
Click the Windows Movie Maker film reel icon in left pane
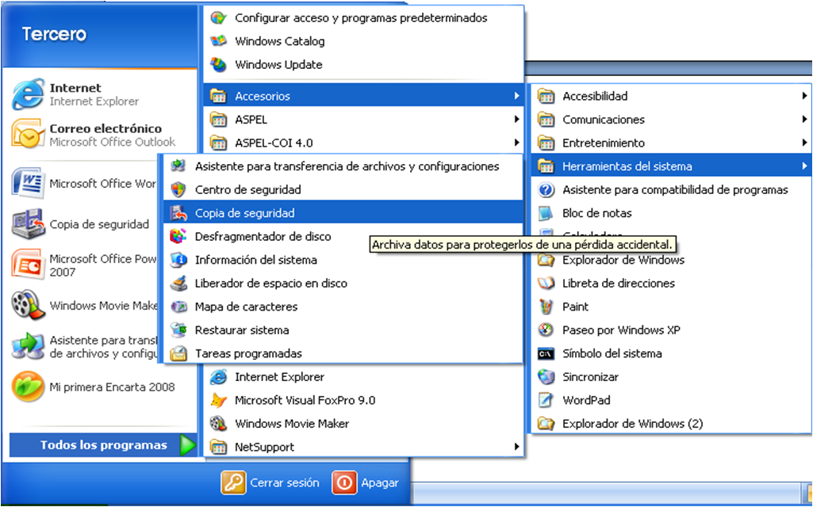28,305
